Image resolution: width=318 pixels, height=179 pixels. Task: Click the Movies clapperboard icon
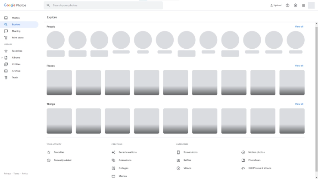[113, 176]
